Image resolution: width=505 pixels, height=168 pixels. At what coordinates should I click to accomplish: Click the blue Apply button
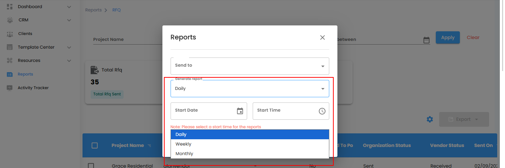click(448, 38)
